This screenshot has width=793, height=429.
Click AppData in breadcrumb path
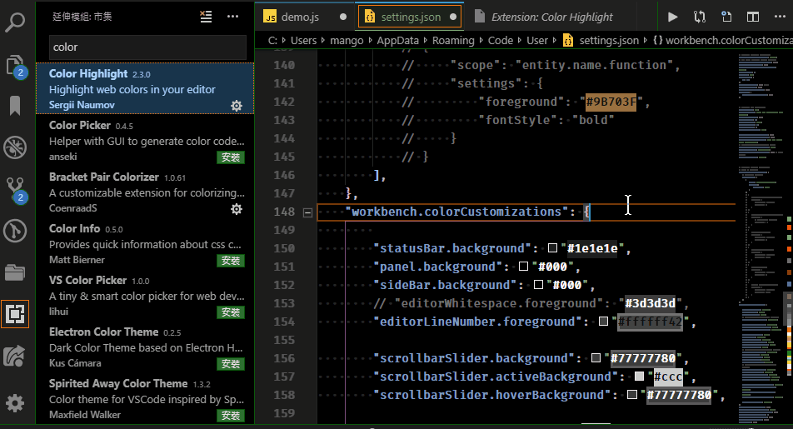[397, 41]
